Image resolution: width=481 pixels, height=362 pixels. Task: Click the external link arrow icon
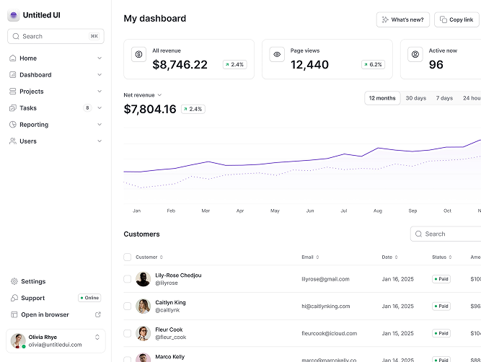(x=98, y=314)
